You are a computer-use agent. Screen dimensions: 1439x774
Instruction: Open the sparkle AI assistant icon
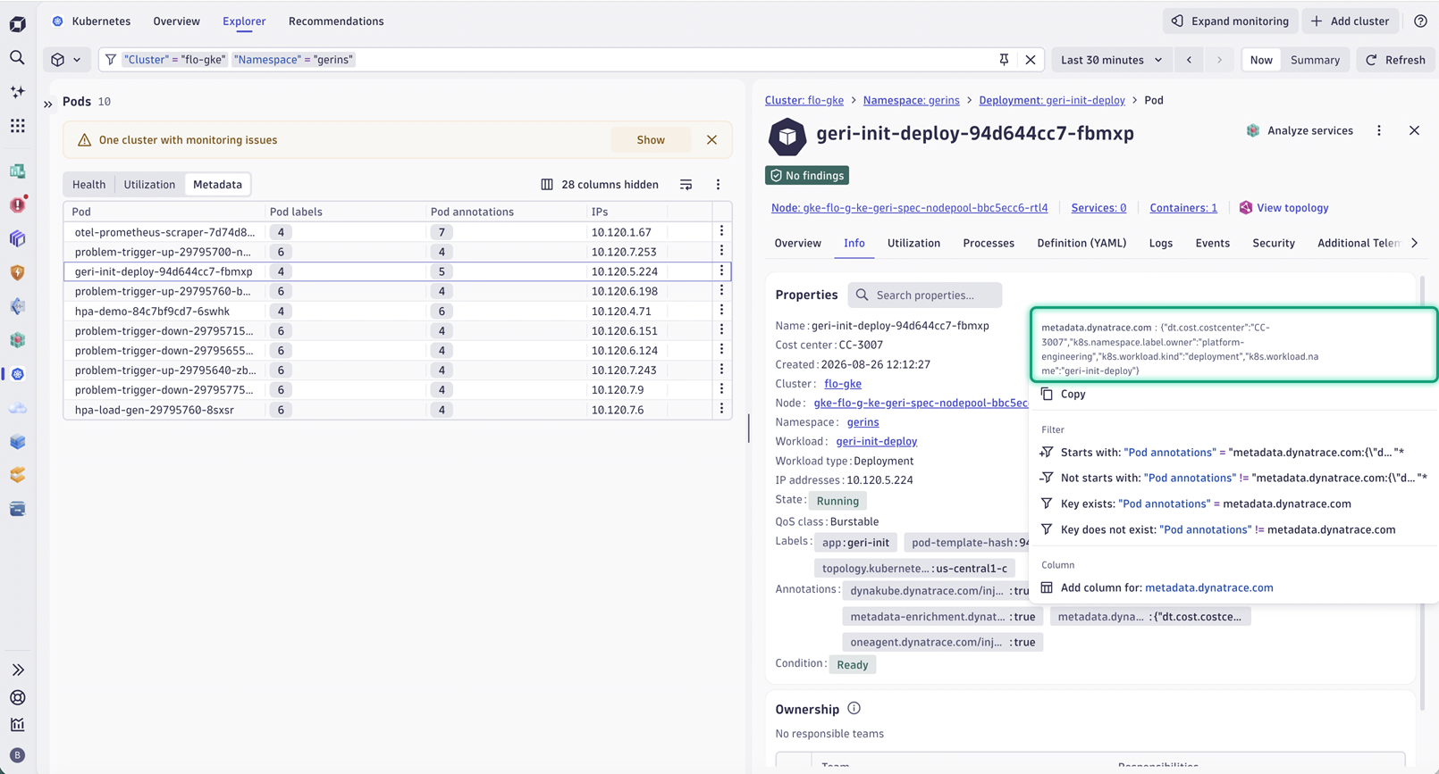pos(17,92)
